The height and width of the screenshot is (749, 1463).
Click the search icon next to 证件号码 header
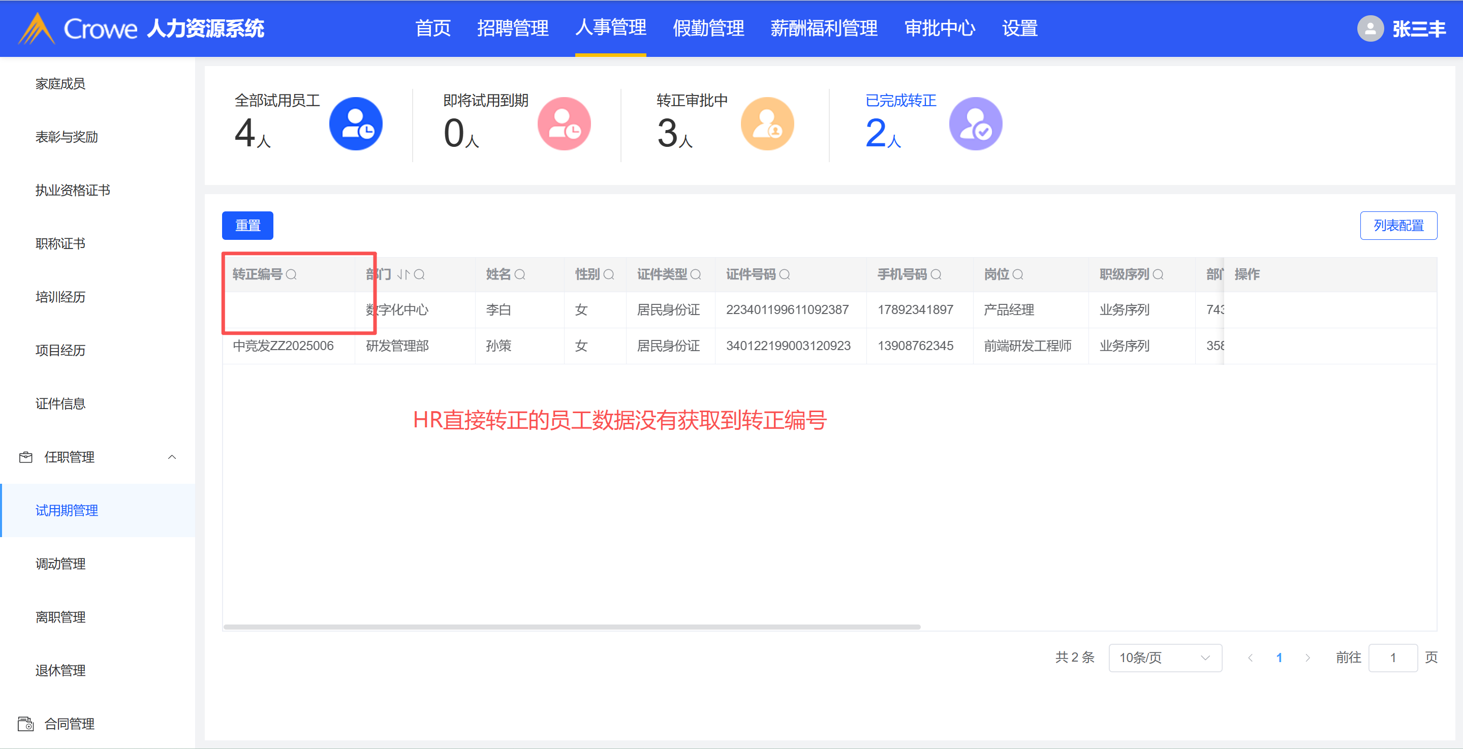[784, 275]
